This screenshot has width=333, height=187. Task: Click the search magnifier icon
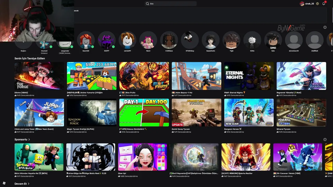click(148, 4)
